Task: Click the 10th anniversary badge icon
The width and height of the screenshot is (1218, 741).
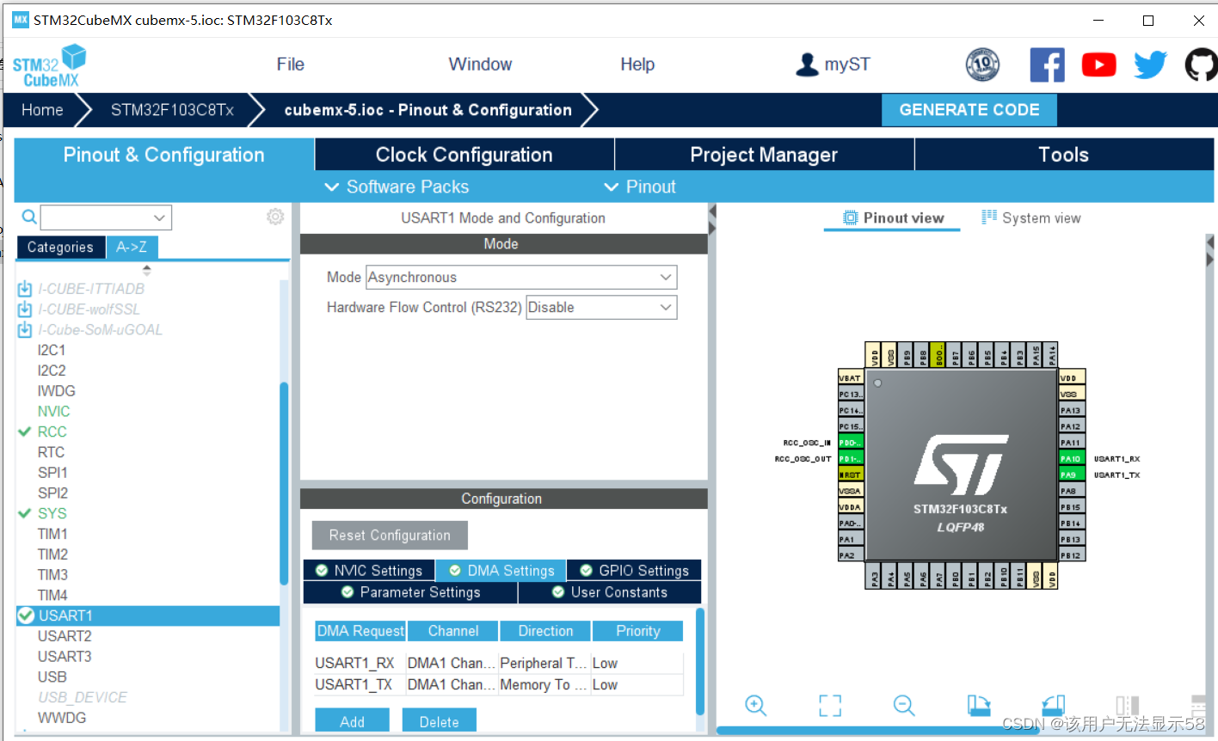Action: click(982, 64)
